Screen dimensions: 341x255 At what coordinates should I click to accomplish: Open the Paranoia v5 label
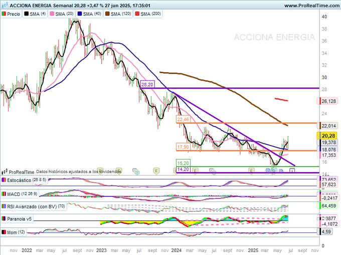tap(20, 219)
